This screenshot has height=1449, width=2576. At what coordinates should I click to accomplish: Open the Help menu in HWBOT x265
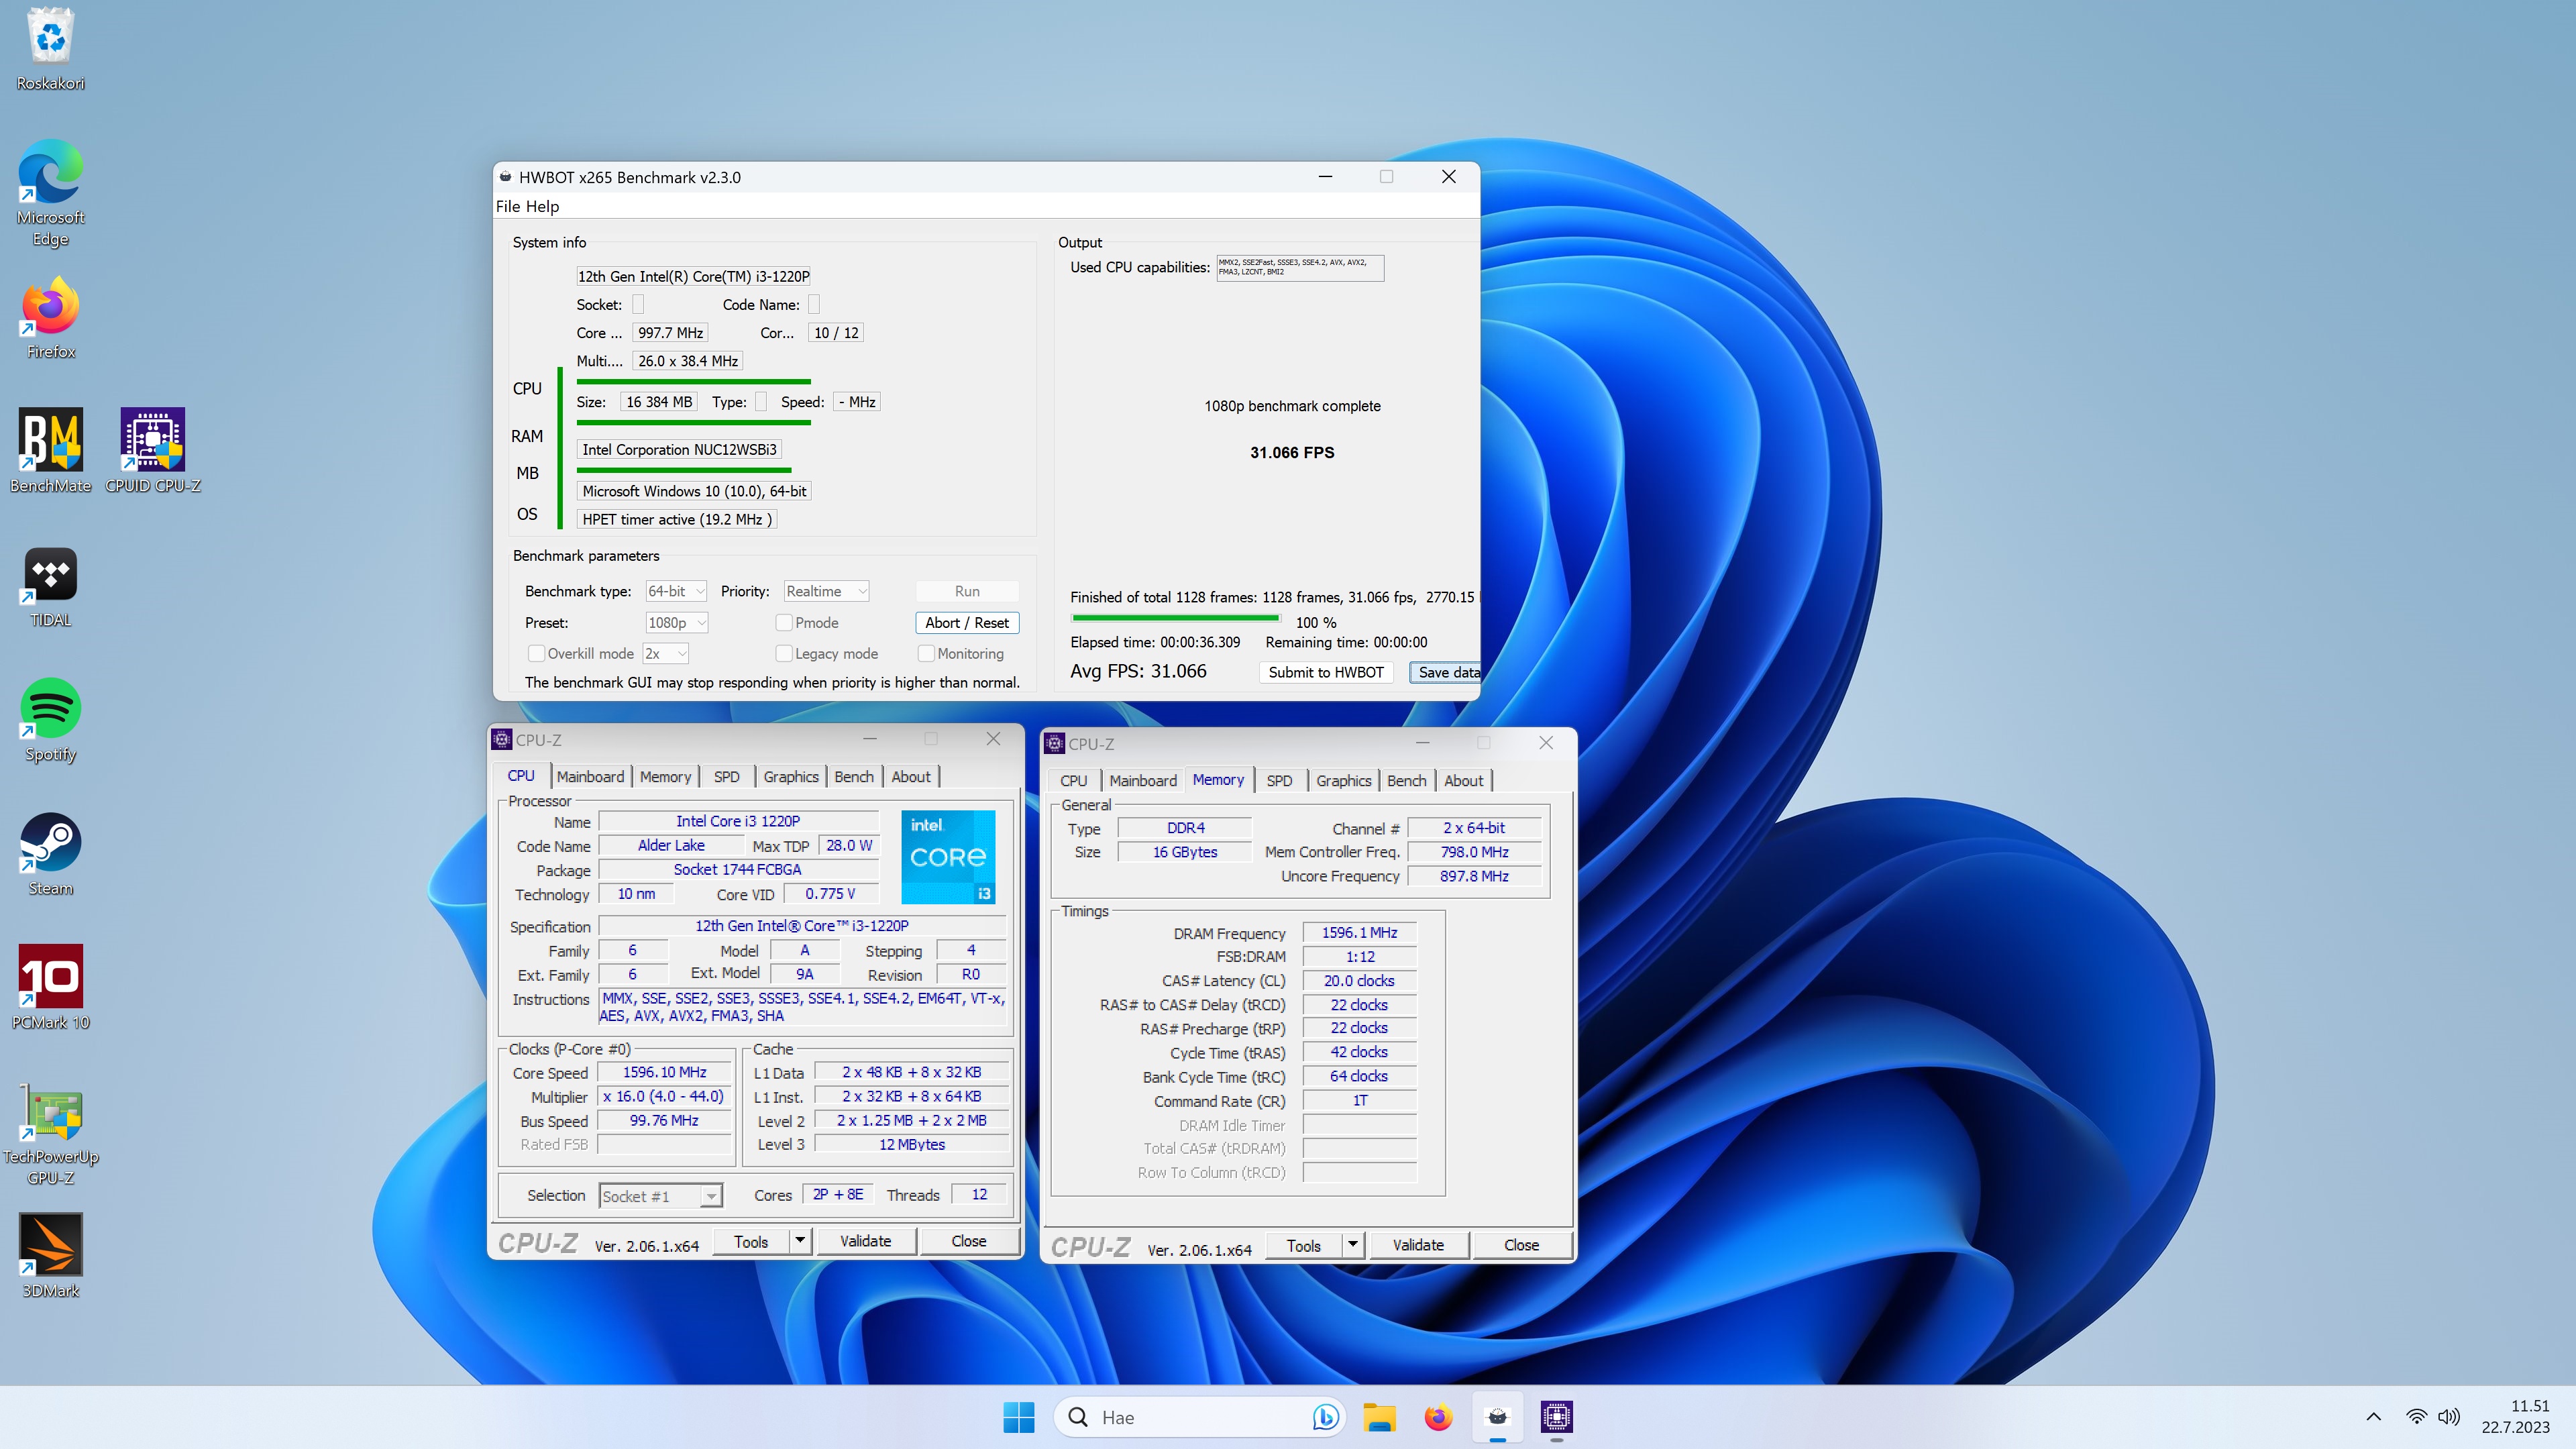[542, 206]
